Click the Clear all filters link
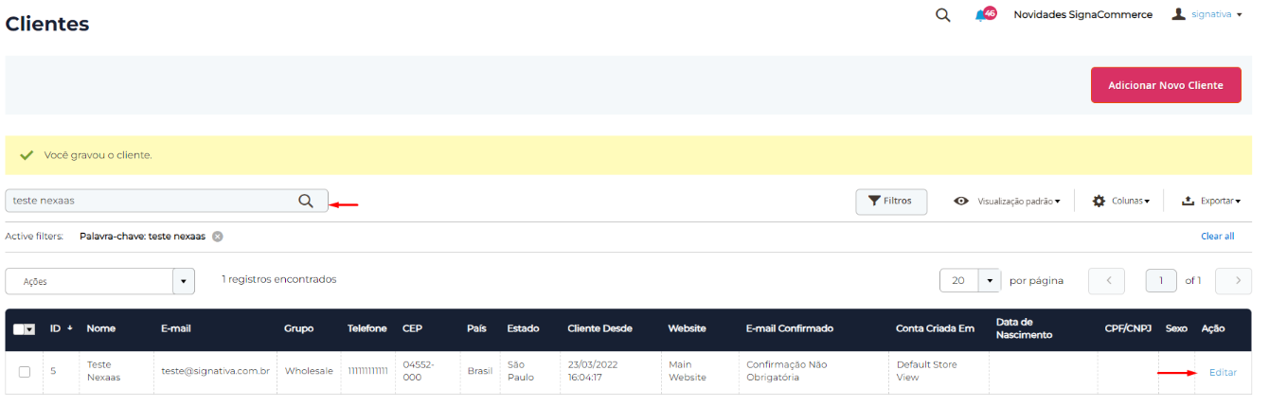 (x=1217, y=237)
